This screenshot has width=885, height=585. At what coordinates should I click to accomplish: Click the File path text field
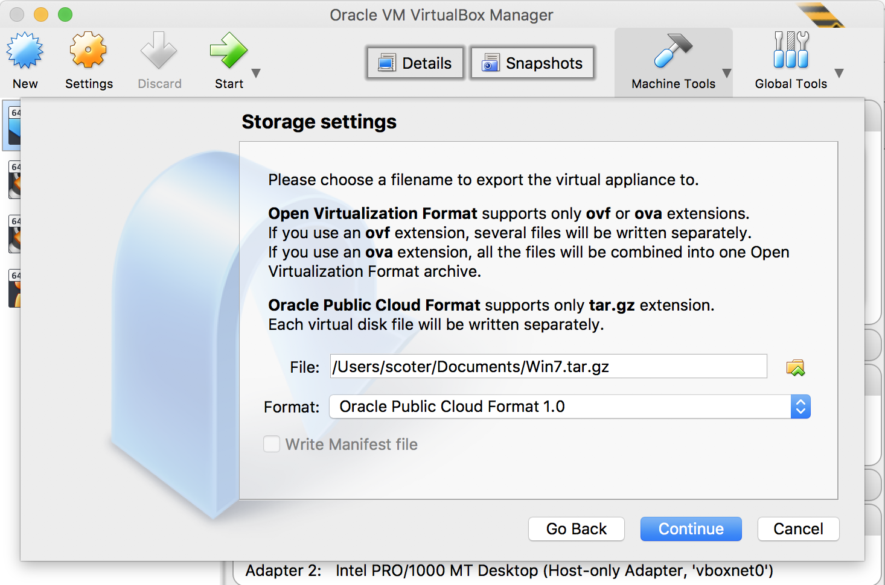point(548,367)
